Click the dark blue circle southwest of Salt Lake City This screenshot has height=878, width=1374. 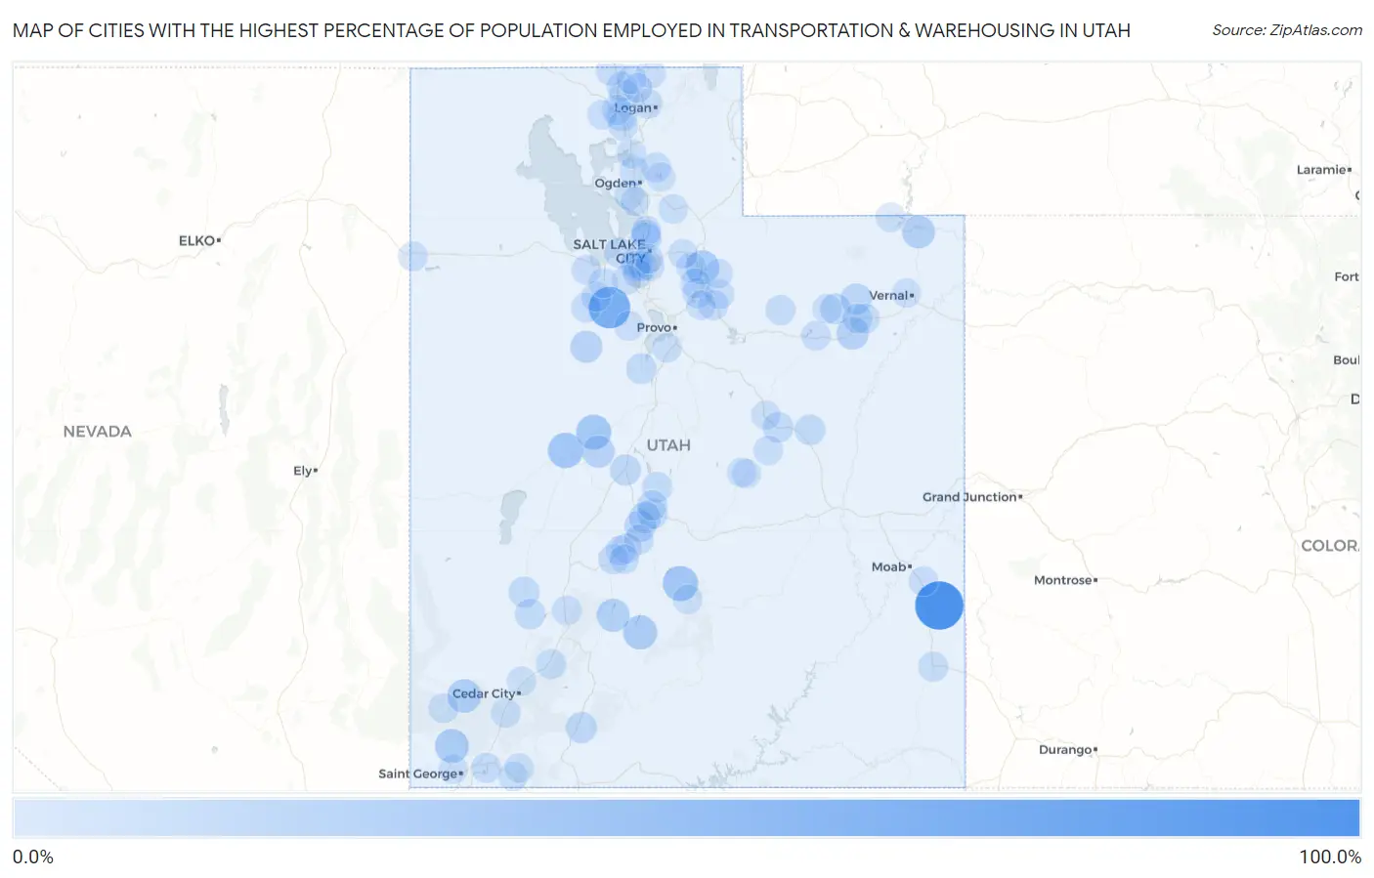click(x=609, y=308)
